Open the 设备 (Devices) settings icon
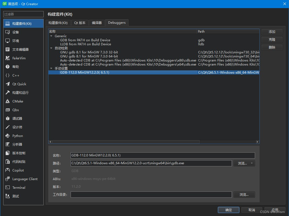289x216 pixels. coord(8,32)
